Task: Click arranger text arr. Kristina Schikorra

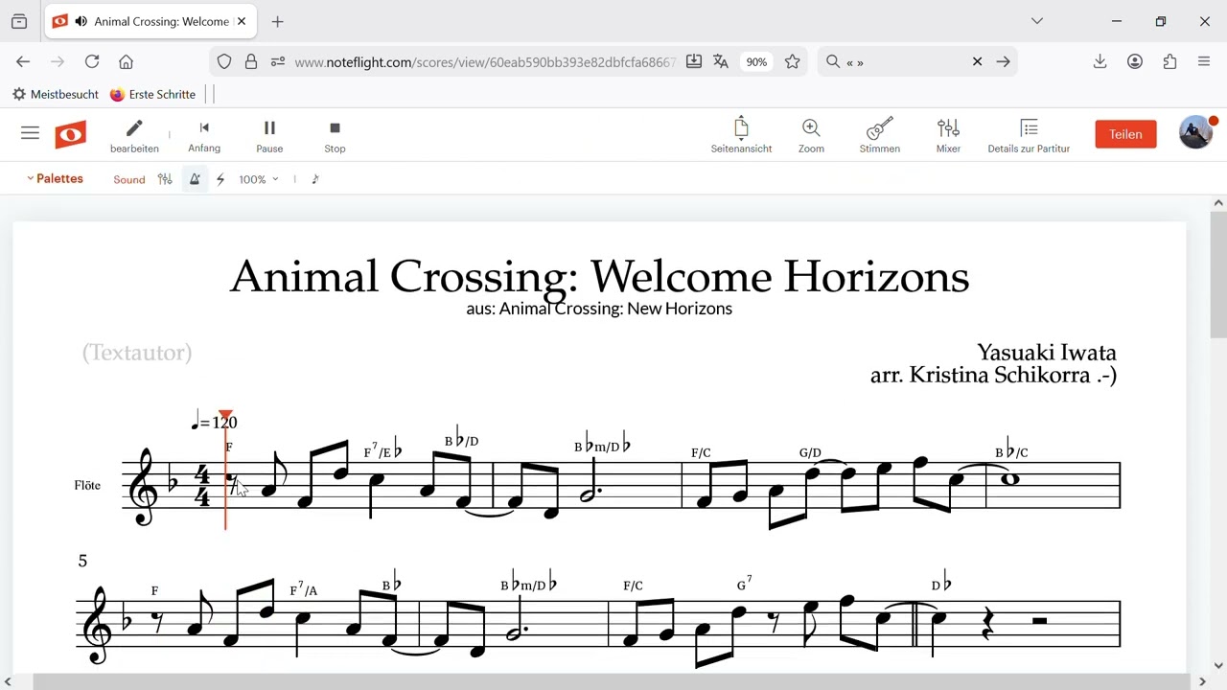Action: click(993, 375)
